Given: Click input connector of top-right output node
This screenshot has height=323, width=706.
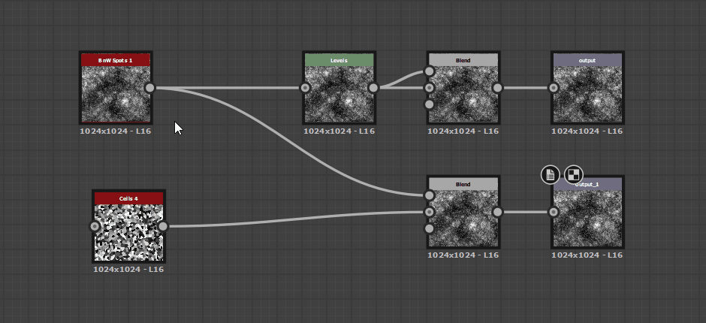Looking at the screenshot, I should pyautogui.click(x=554, y=88).
